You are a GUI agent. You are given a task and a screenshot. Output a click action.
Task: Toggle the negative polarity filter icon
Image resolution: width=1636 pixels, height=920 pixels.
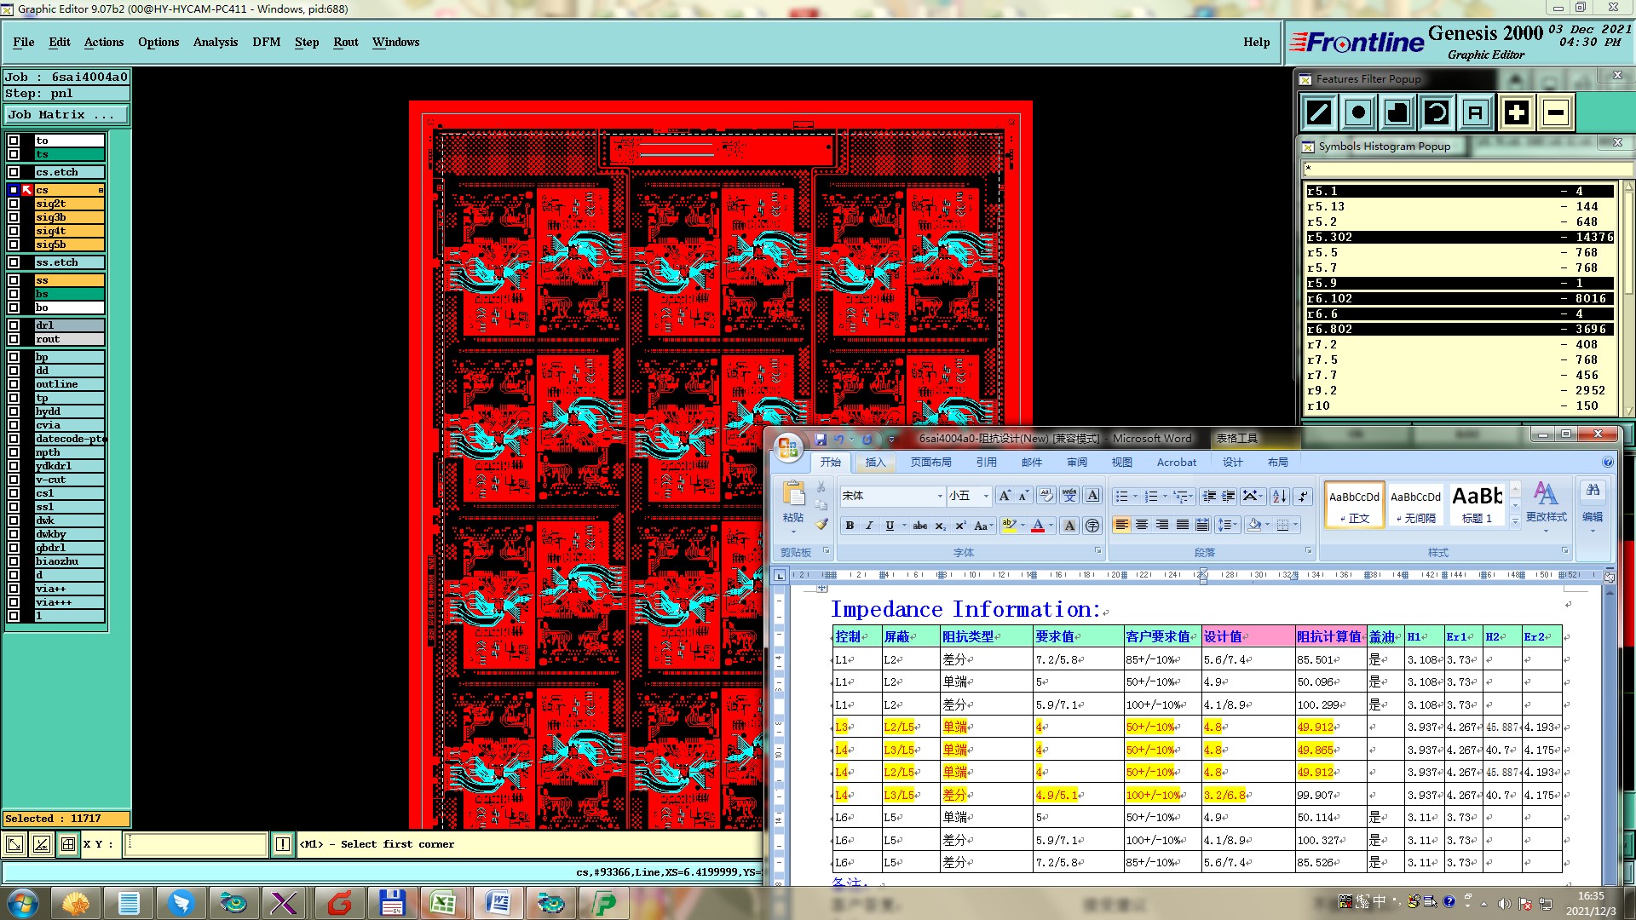1556,112
